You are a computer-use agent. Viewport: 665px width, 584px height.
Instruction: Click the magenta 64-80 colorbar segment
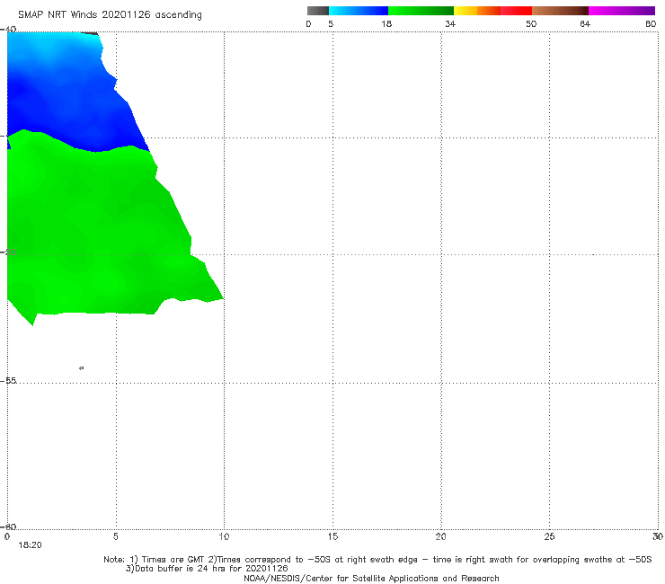click(622, 11)
